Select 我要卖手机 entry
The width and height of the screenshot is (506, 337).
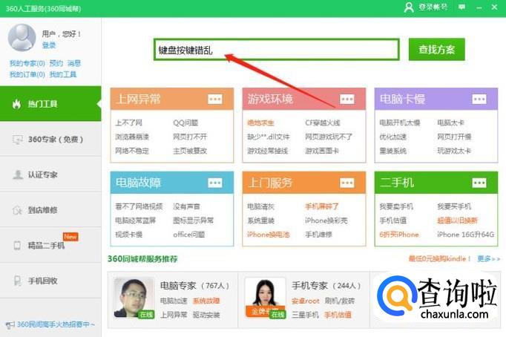(x=396, y=206)
